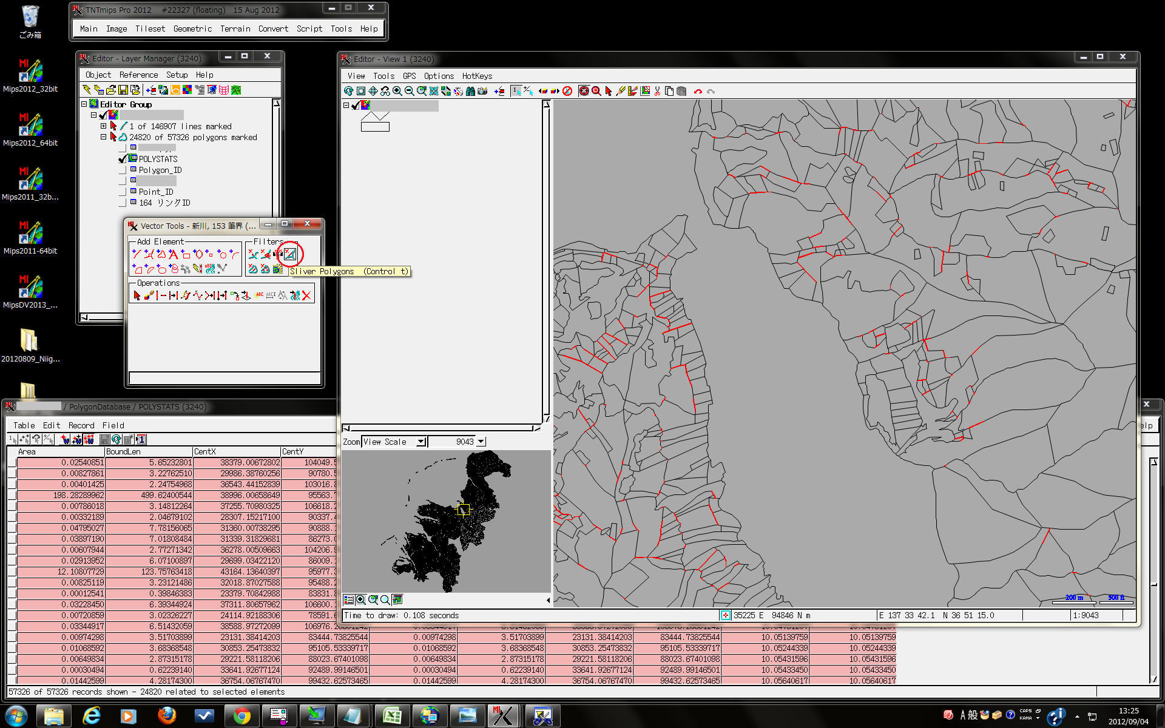
Task: Expand the '1 of 146907 lines marked' node
Action: [x=104, y=126]
